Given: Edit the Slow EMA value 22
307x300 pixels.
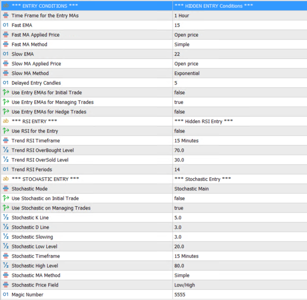Looking at the screenshot, I should pos(240,54).
